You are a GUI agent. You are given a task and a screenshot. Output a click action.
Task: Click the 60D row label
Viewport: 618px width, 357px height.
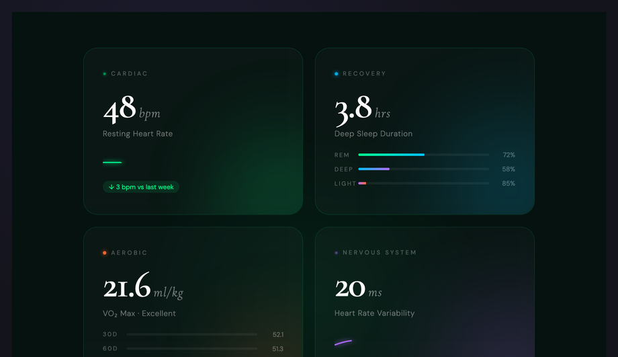(110, 348)
